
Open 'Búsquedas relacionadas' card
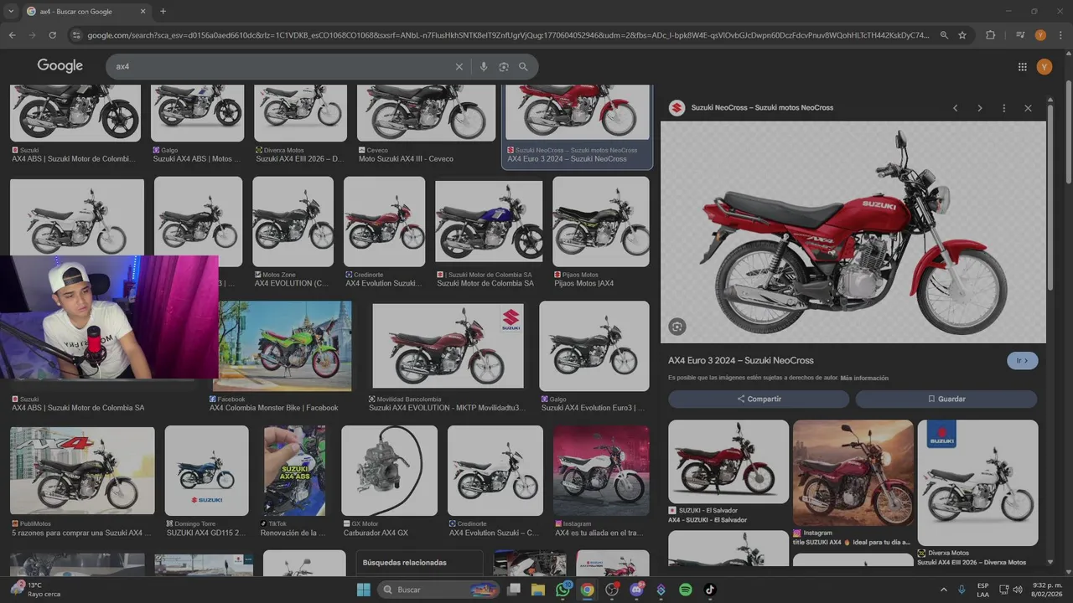click(x=419, y=563)
